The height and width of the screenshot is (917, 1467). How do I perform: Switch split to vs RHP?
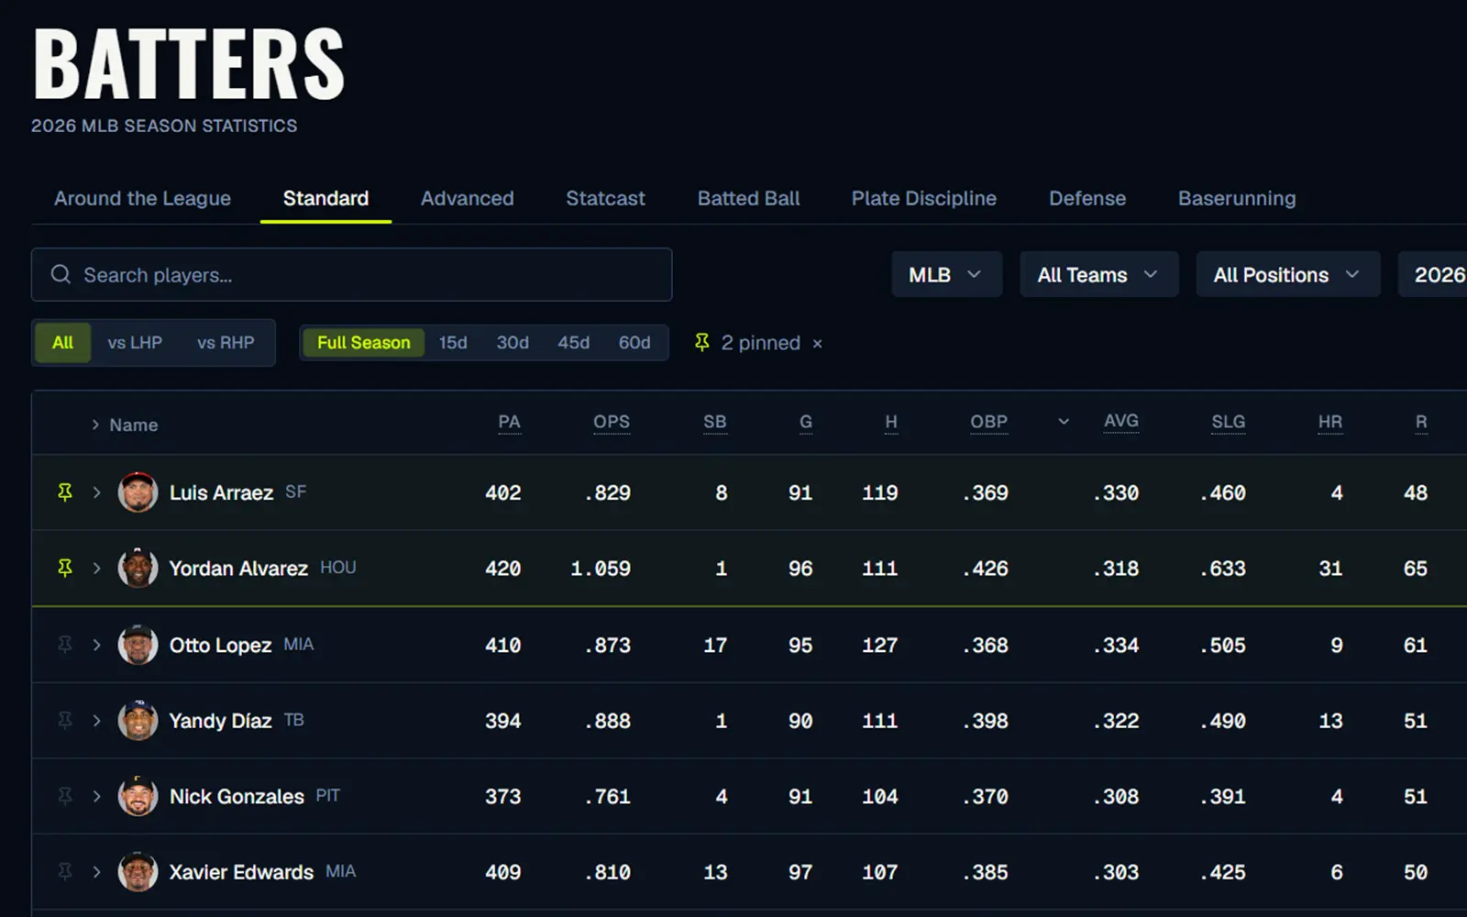pyautogui.click(x=226, y=343)
